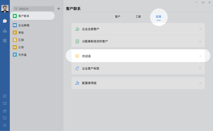Open the Messages chat icon in sidebar

[5, 21]
